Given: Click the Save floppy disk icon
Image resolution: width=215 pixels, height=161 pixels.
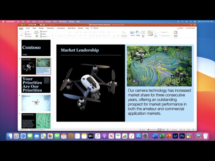Looking at the screenshot, I should click(44, 25).
